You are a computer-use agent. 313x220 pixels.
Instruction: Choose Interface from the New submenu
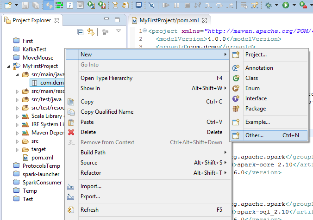pyautogui.click(x=269, y=98)
